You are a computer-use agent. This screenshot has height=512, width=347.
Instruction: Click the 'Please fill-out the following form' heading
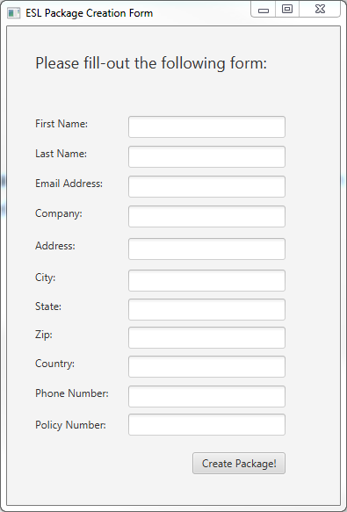(151, 63)
